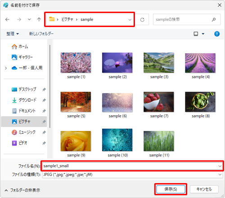Go up one folder level
This screenshot has width=225, height=198.
pyautogui.click(x=39, y=19)
